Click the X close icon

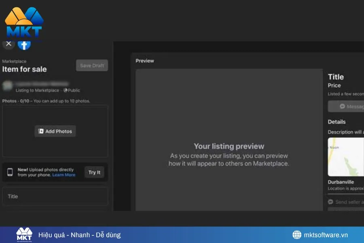coord(8,44)
